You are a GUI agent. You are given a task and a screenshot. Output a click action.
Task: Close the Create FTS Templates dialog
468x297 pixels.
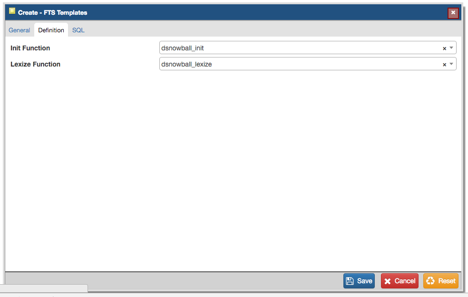[453, 12]
